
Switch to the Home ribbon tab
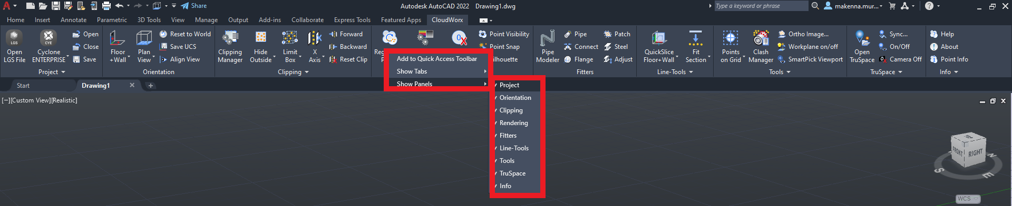click(x=15, y=20)
